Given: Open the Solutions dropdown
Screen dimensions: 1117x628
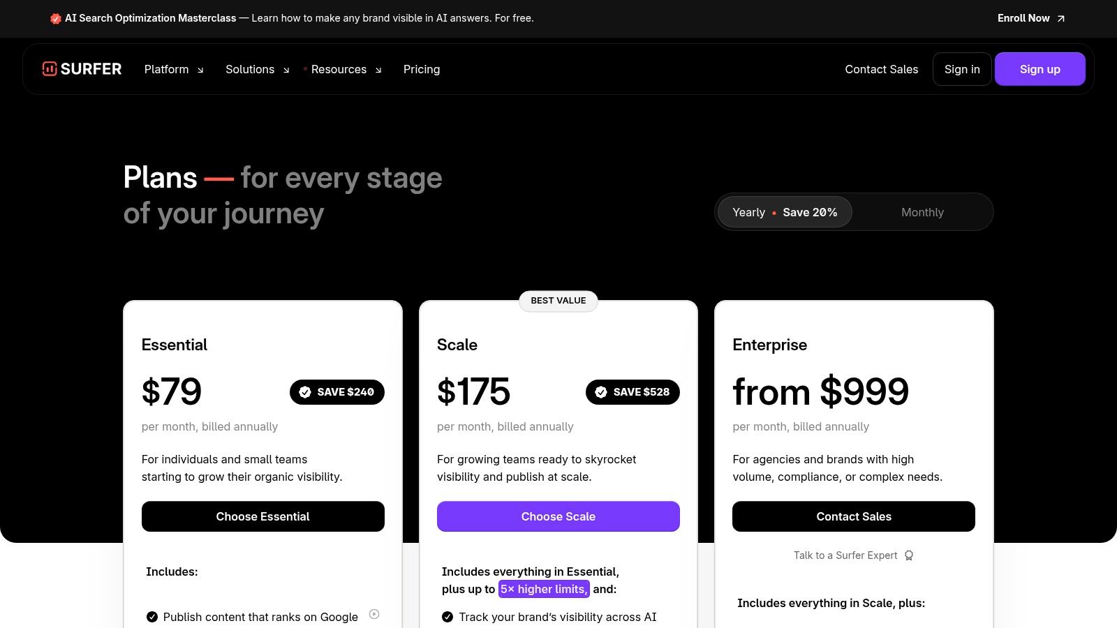Looking at the screenshot, I should coord(257,69).
